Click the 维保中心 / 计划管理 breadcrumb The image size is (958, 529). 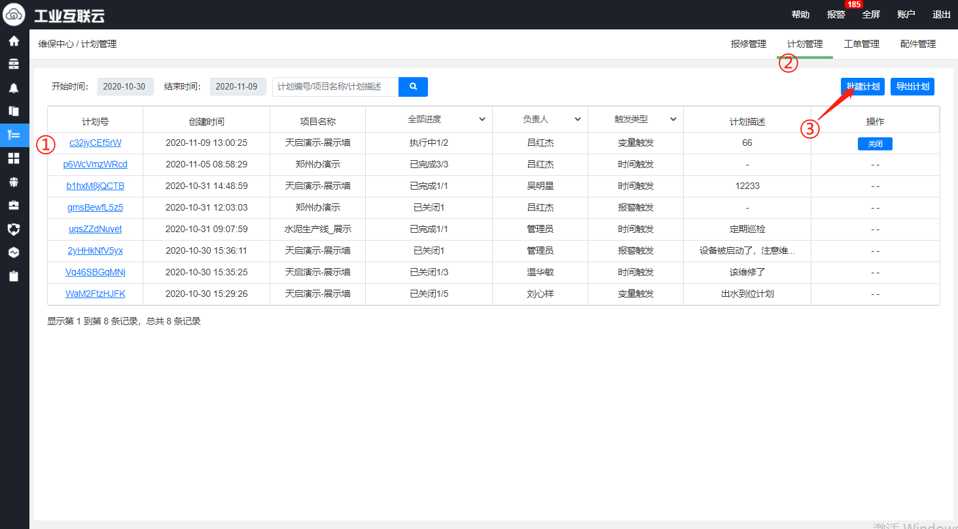[x=78, y=44]
